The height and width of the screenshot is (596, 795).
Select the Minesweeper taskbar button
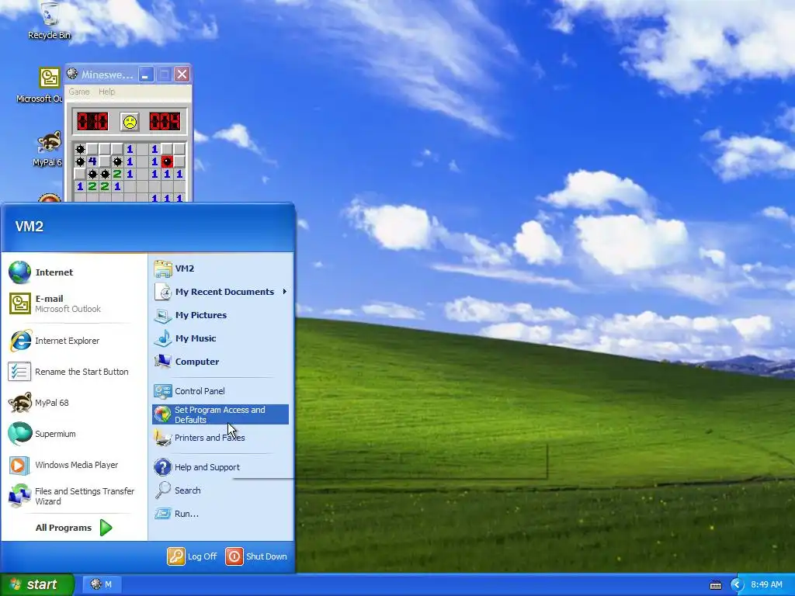pyautogui.click(x=100, y=584)
